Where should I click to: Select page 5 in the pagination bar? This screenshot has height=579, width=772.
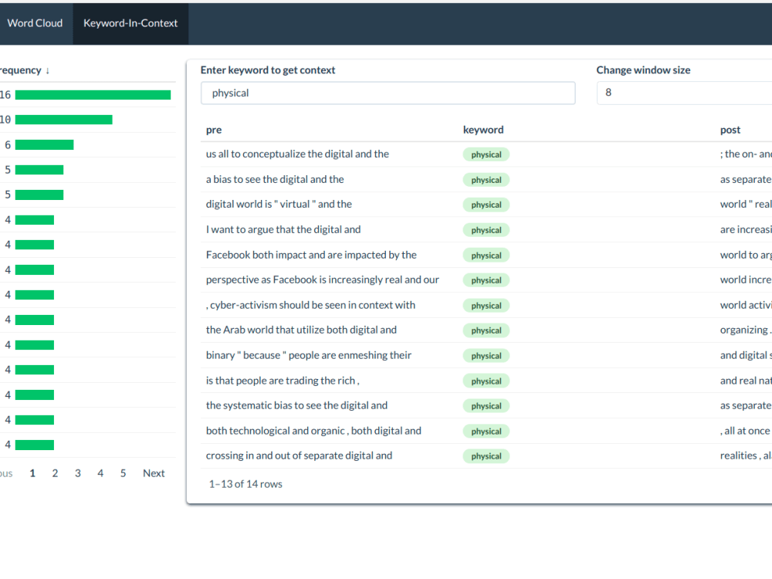pos(123,473)
